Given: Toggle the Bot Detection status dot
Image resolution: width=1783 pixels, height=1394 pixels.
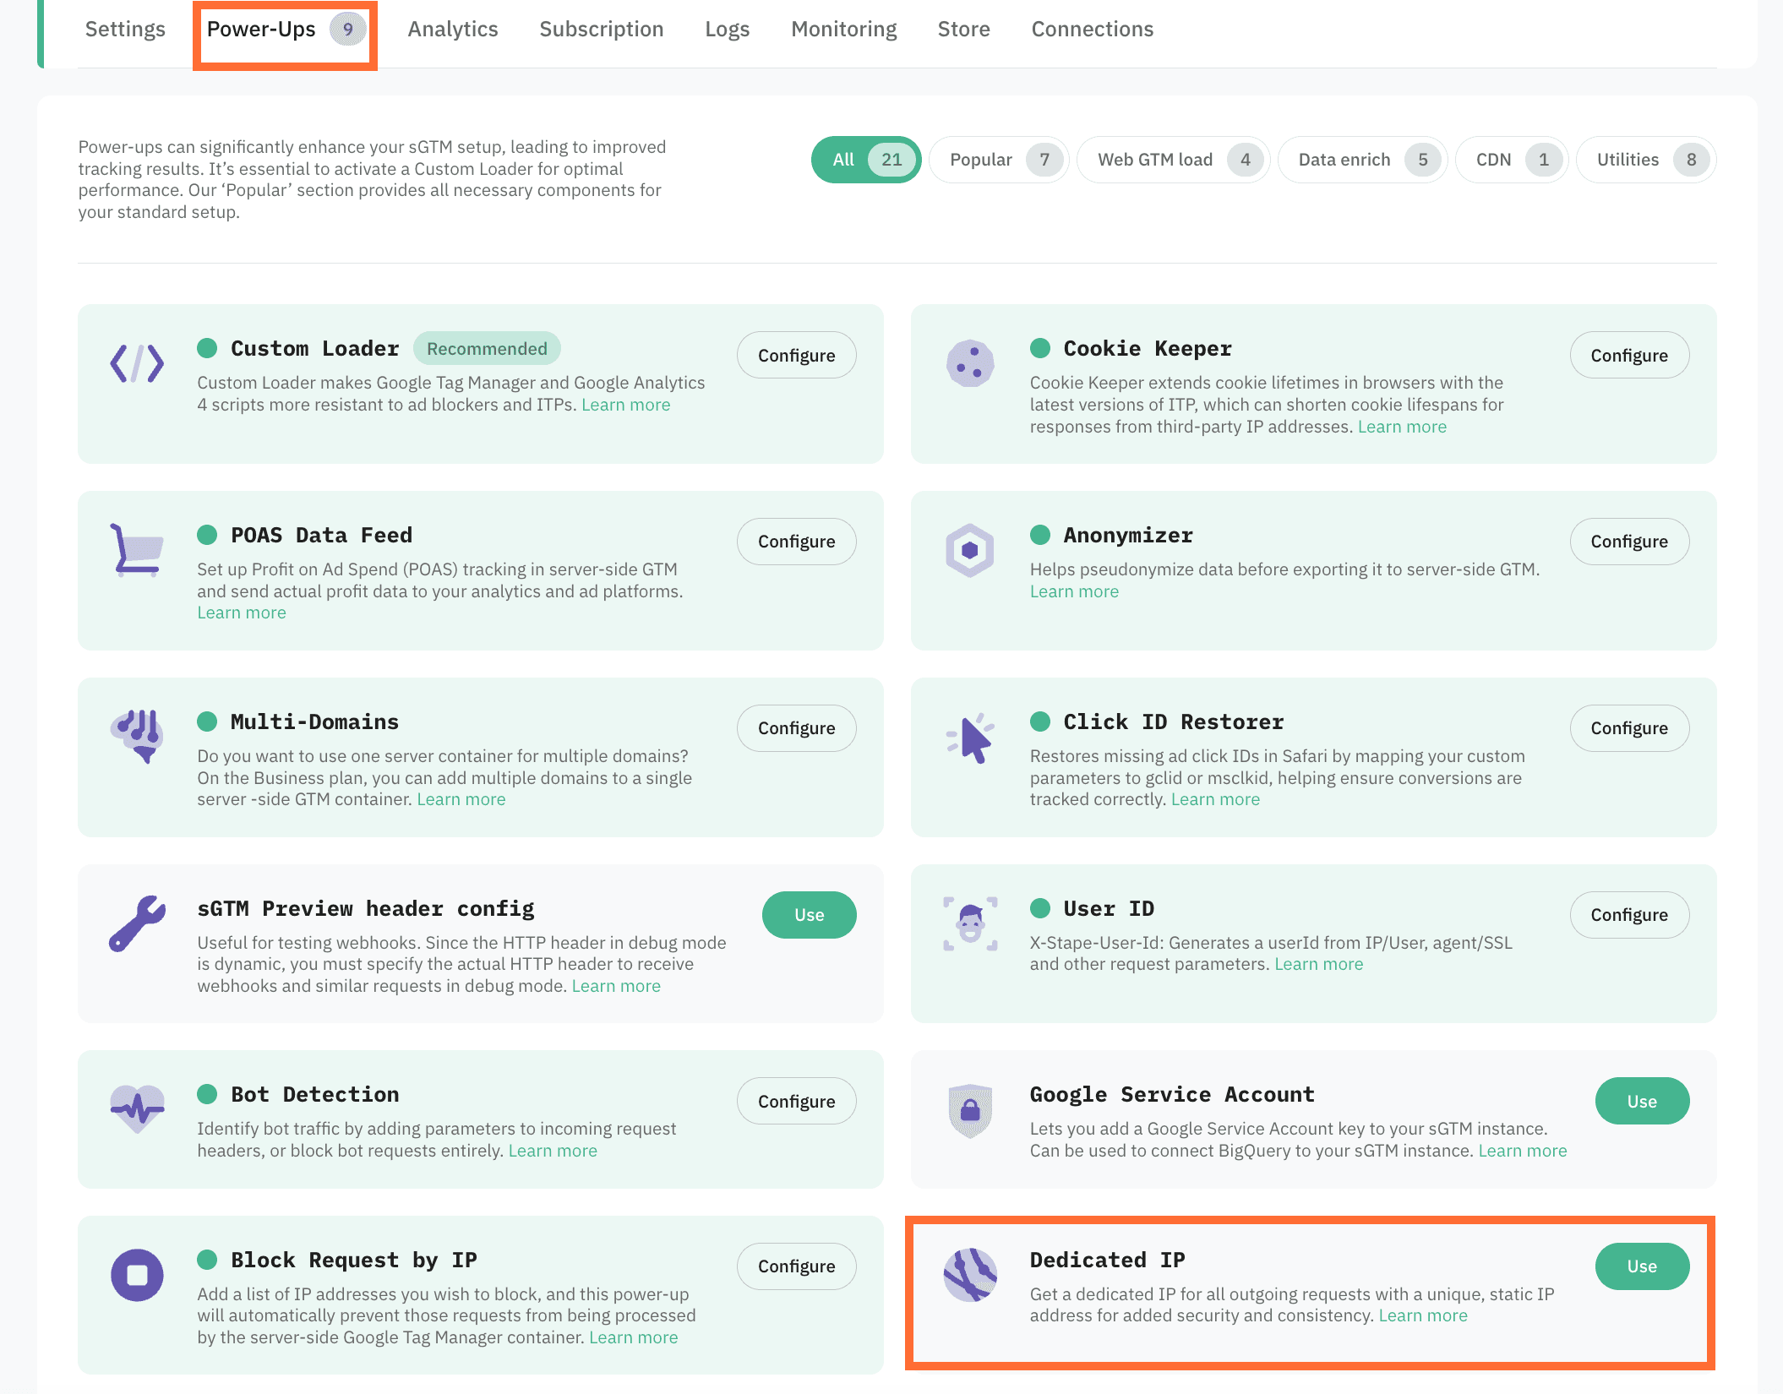Looking at the screenshot, I should click(207, 1093).
